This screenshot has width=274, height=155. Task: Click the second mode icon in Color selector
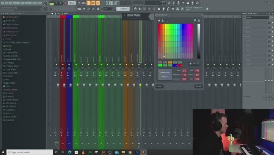click(x=163, y=20)
